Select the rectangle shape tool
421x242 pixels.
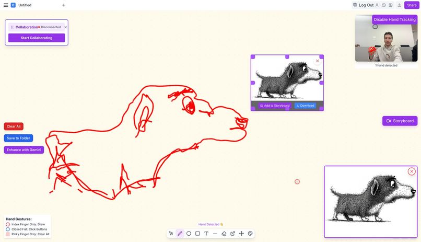coord(197,234)
